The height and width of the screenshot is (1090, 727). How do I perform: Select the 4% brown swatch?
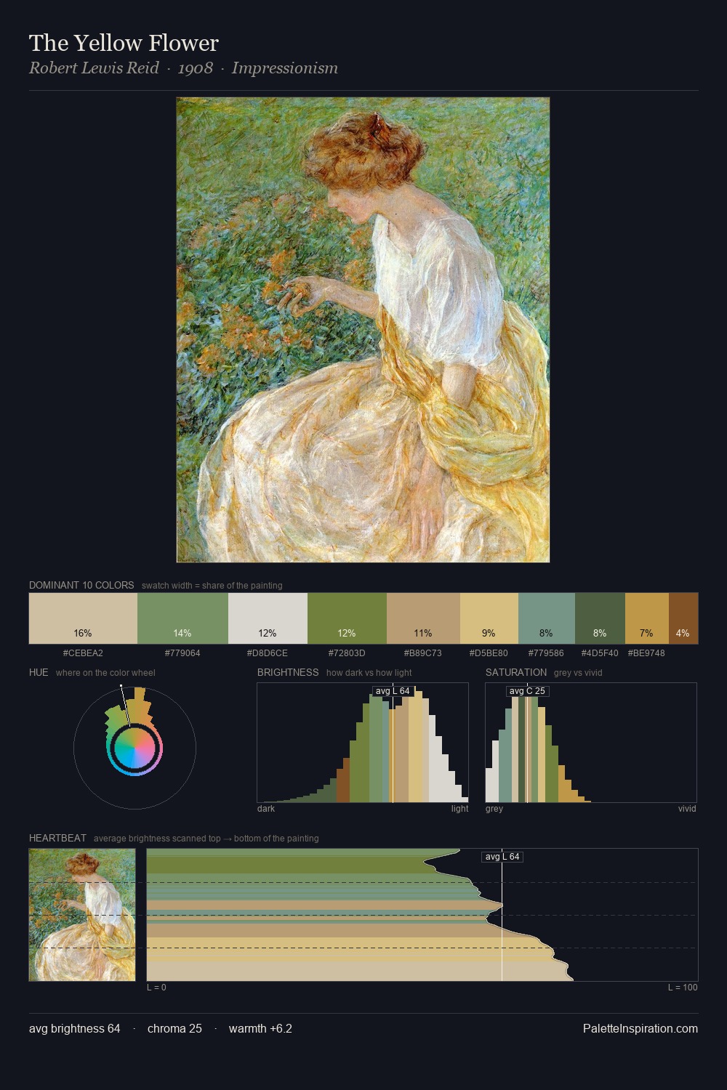pos(683,618)
